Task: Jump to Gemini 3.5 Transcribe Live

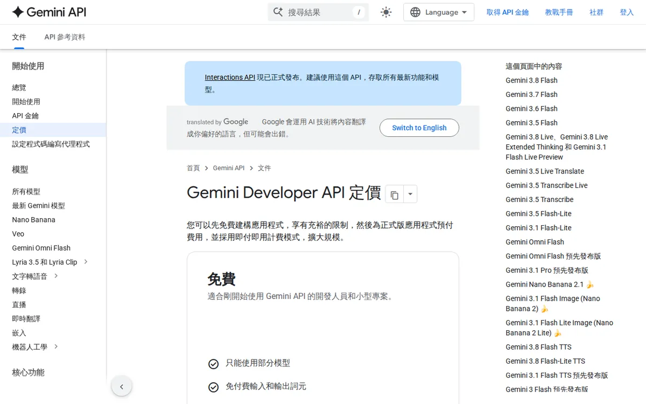Action: [x=546, y=185]
